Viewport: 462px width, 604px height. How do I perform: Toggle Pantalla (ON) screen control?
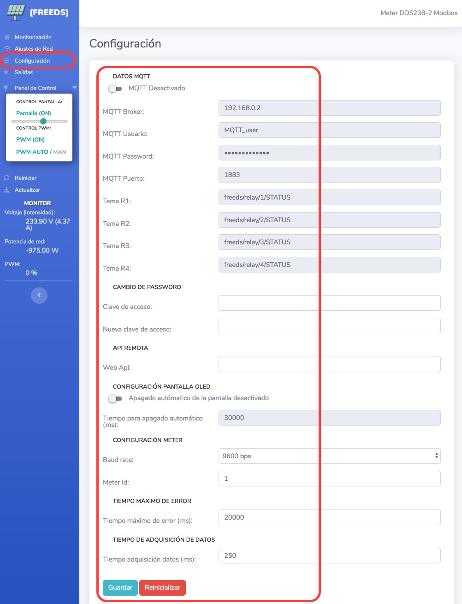tap(34, 113)
